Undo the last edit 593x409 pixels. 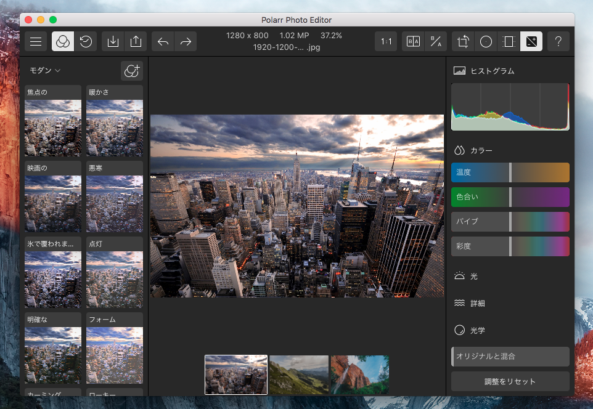click(163, 42)
